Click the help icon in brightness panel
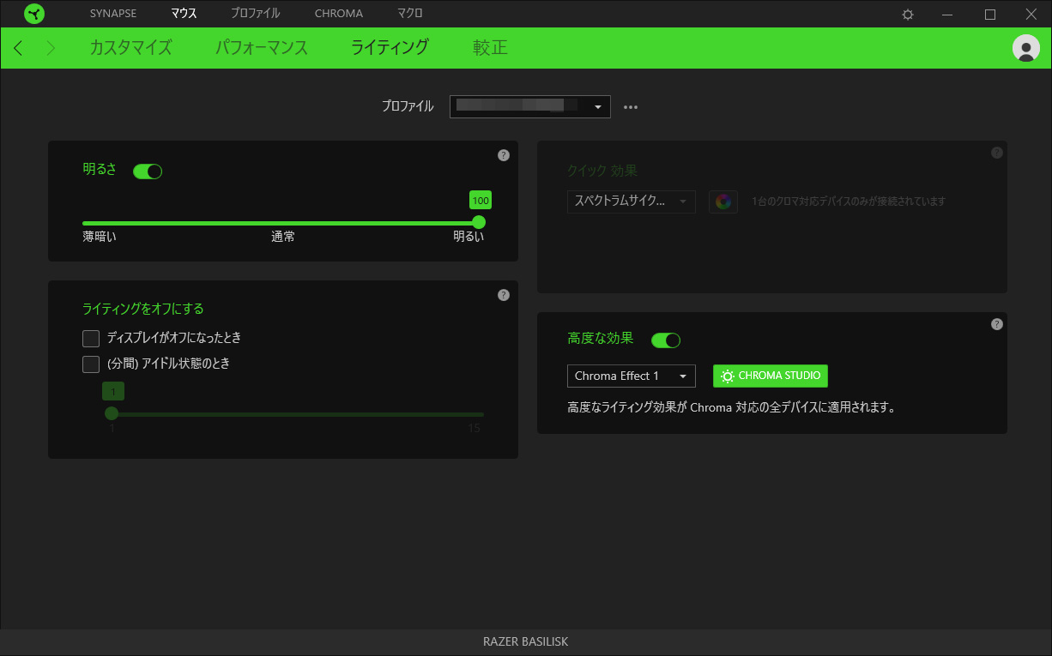This screenshot has height=656, width=1052. pos(504,155)
